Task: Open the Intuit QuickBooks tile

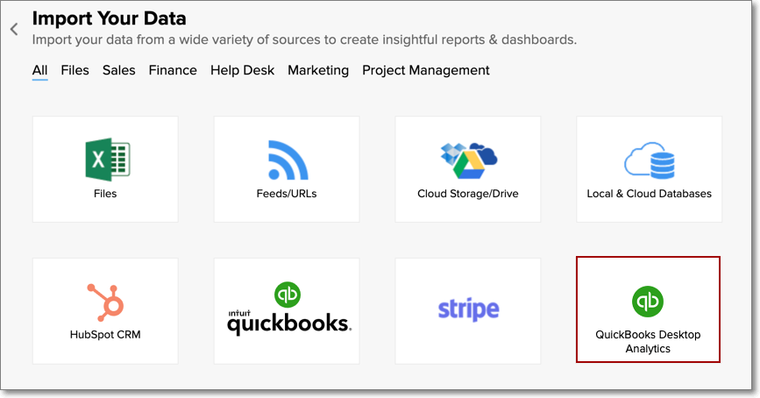Action: pyautogui.click(x=287, y=311)
